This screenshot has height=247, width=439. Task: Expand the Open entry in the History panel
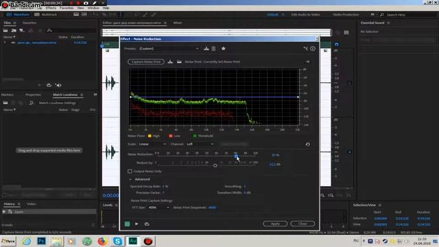tap(4, 212)
